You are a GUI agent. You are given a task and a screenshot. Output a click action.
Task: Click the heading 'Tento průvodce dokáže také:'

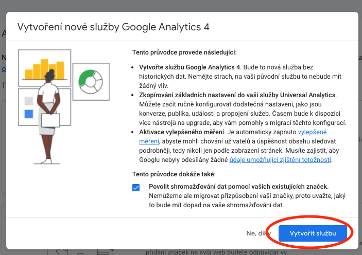click(174, 174)
